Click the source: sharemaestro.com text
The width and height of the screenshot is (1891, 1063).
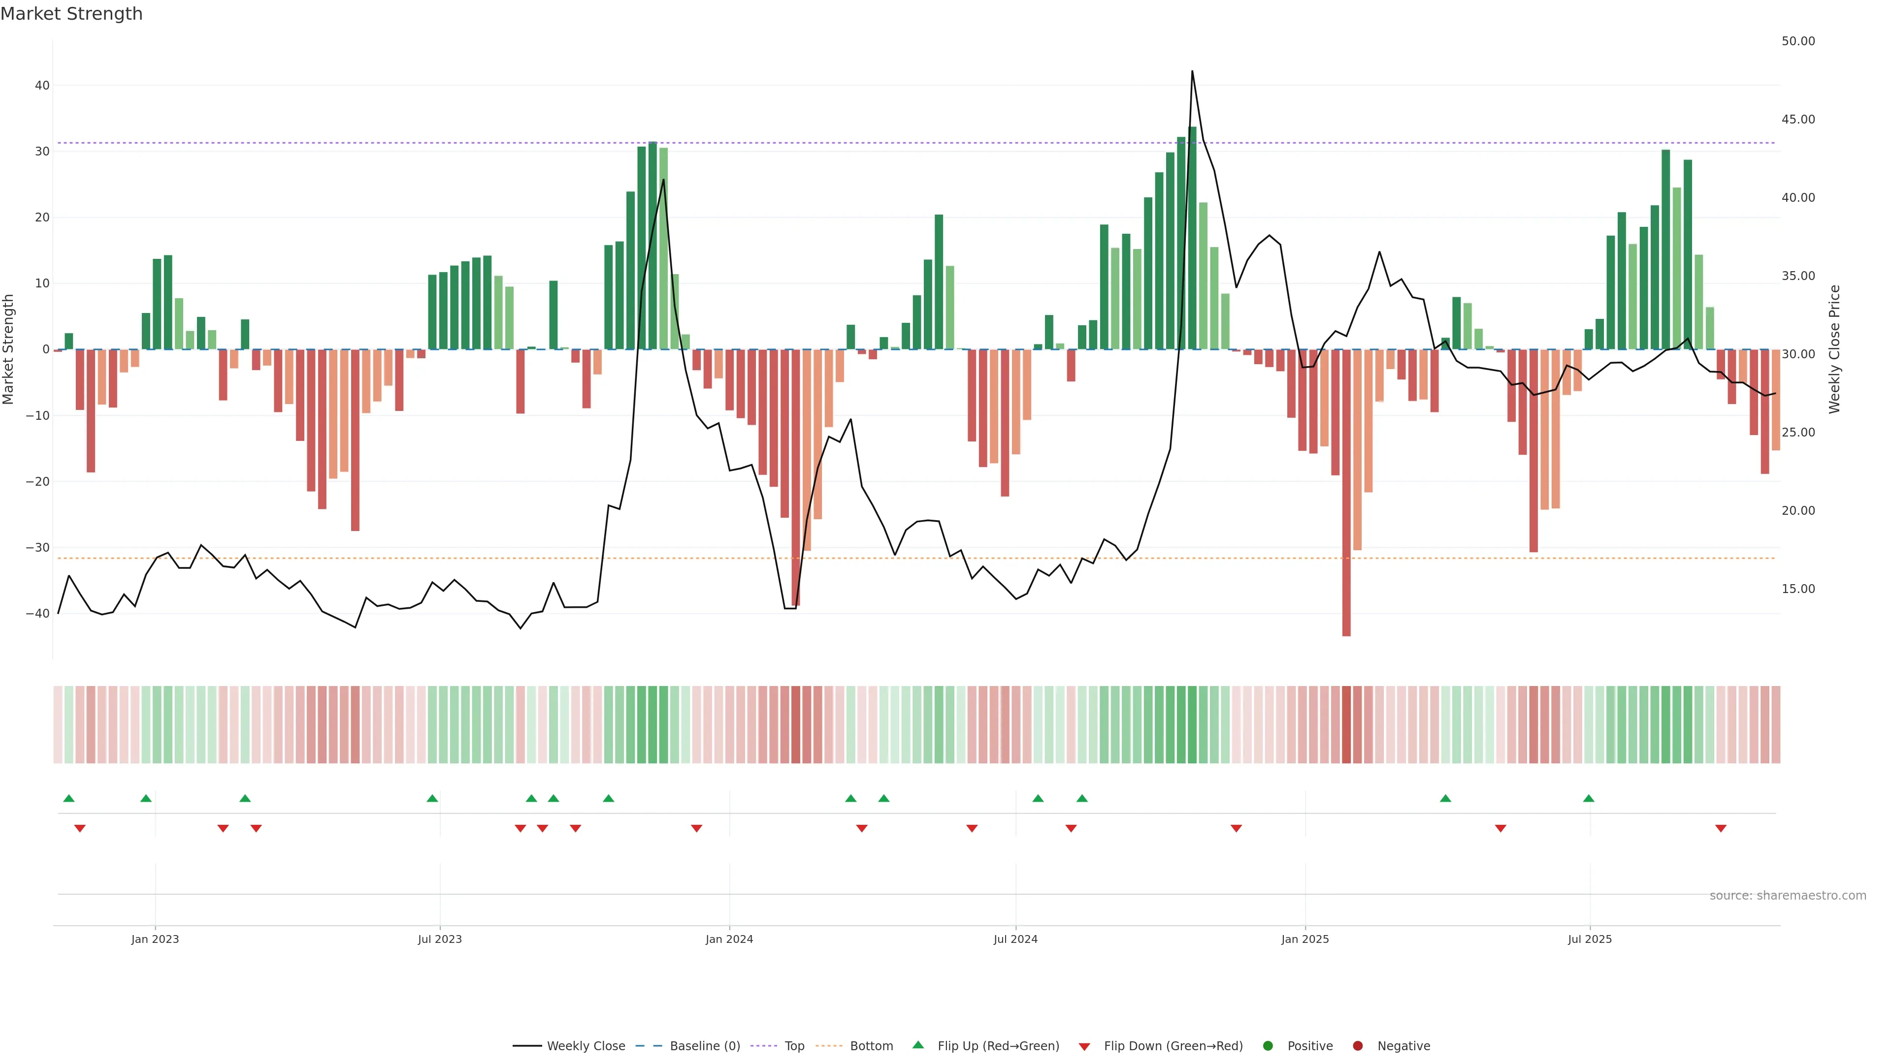pos(1788,896)
